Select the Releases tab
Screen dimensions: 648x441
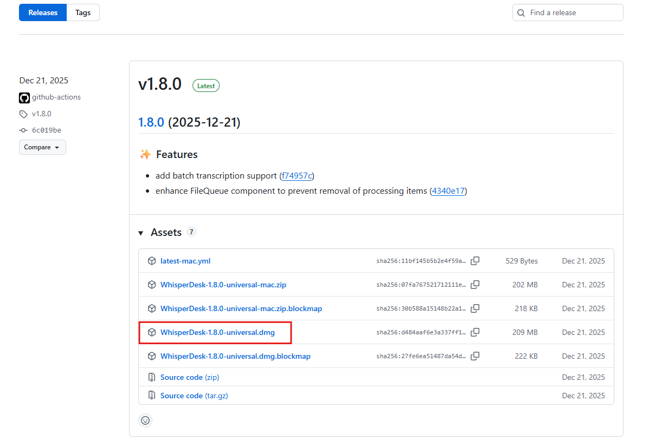(x=43, y=12)
